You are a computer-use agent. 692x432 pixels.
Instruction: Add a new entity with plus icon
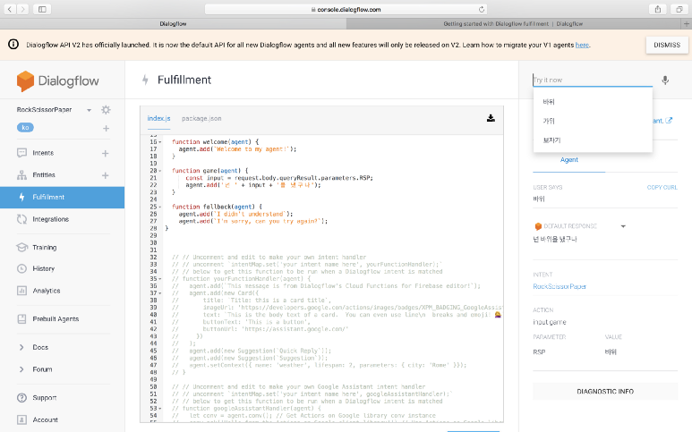pyautogui.click(x=106, y=175)
